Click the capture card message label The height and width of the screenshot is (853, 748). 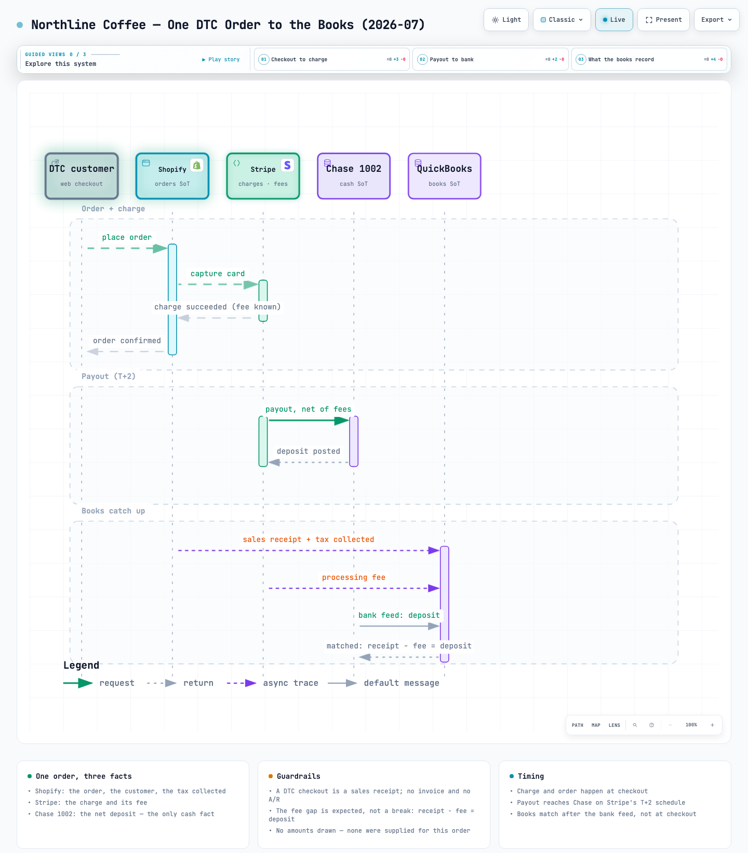pyautogui.click(x=218, y=274)
